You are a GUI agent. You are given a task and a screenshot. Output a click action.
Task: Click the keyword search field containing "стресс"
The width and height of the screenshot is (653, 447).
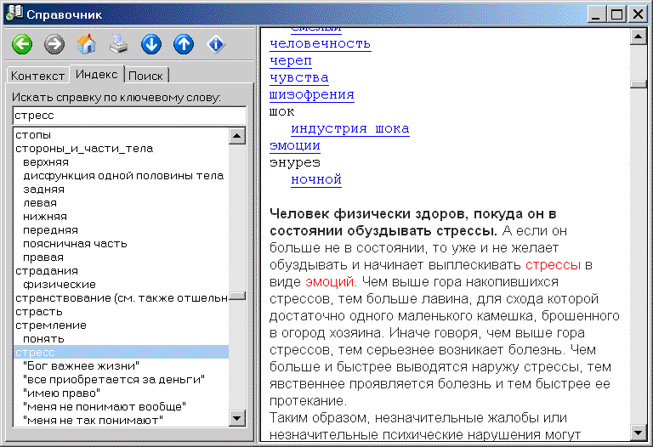pos(128,115)
